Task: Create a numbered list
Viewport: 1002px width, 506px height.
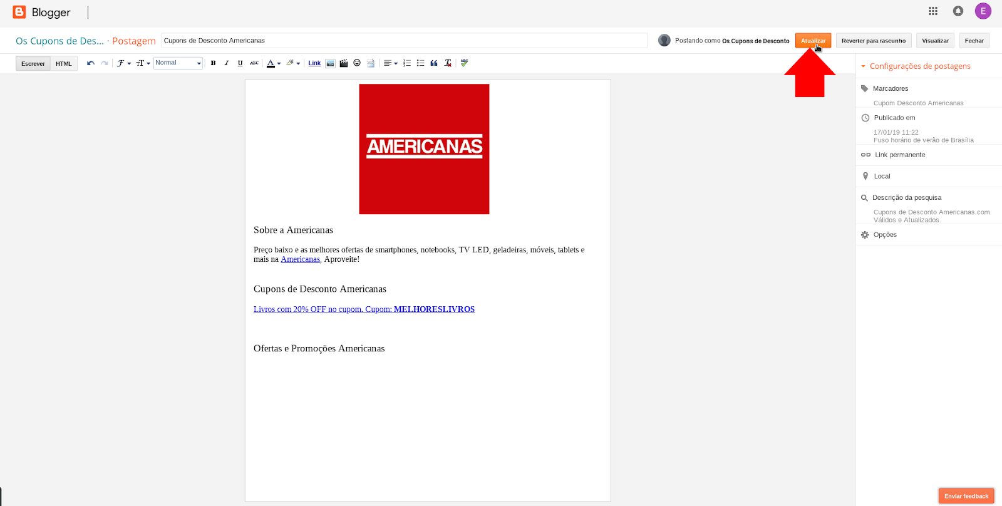Action: 407,63
